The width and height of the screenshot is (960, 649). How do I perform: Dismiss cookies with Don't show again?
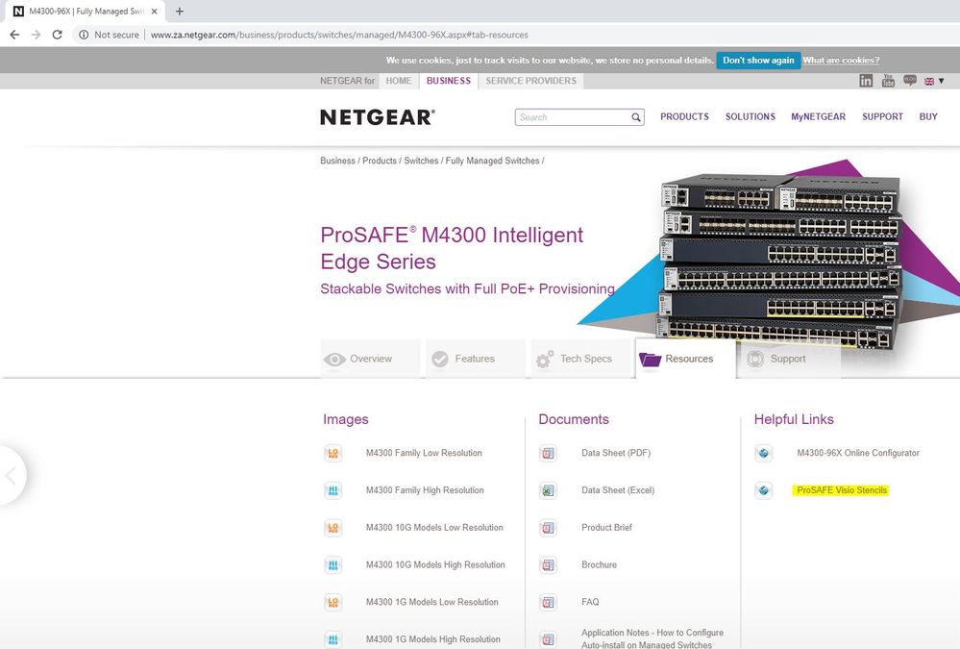coord(758,60)
